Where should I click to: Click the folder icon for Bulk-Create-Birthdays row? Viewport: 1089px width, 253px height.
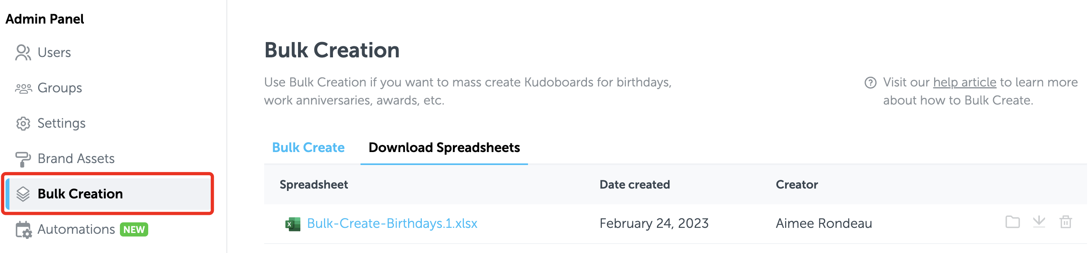[1012, 222]
